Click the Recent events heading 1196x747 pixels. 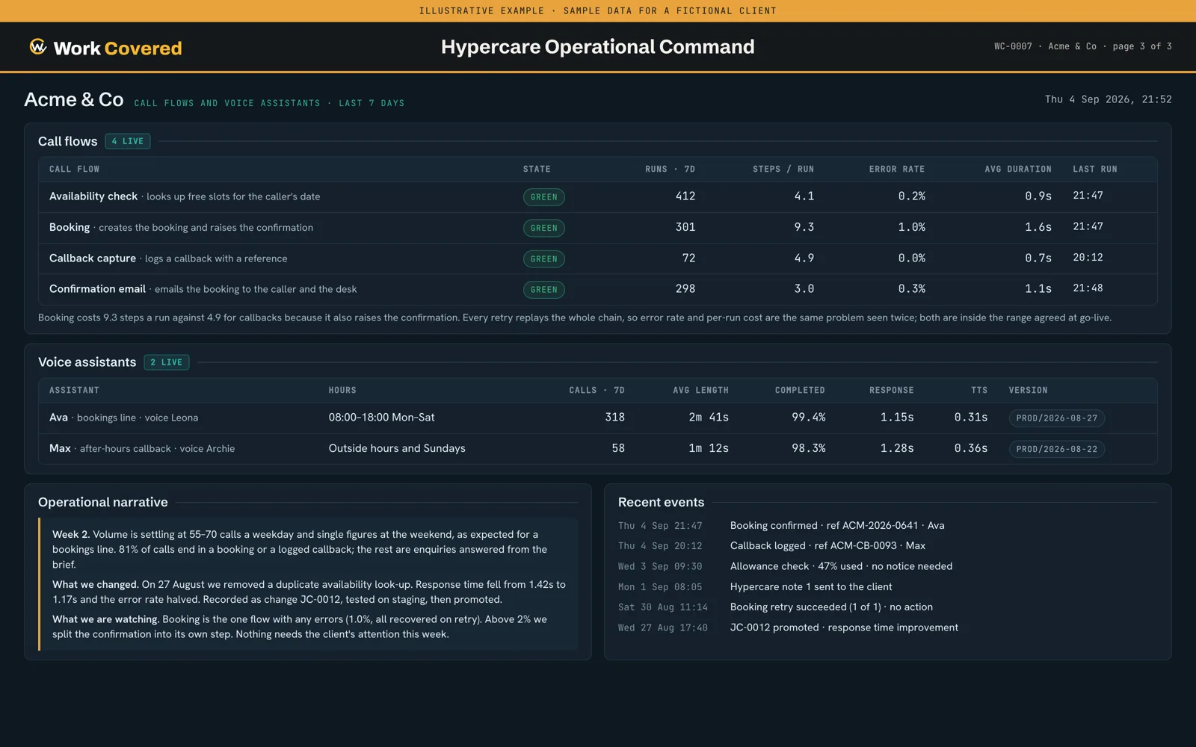click(661, 502)
